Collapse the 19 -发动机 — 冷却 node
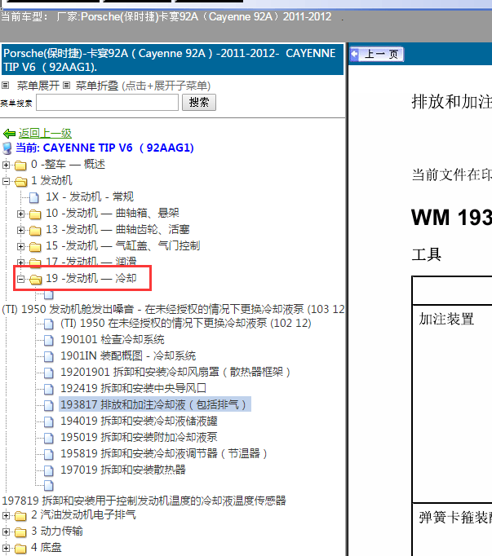This screenshot has width=492, height=556. [x=20, y=279]
